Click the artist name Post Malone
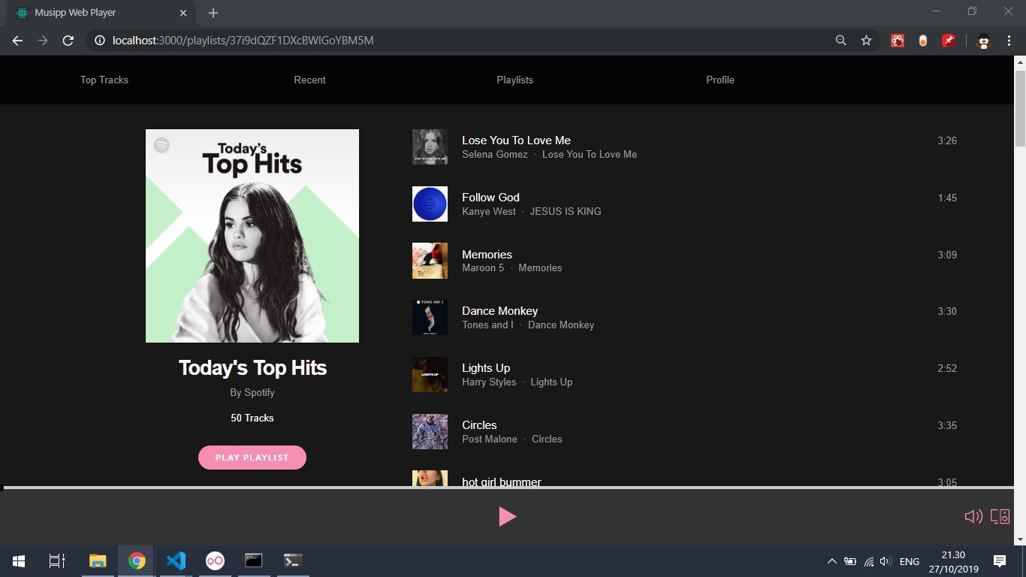 click(x=490, y=439)
